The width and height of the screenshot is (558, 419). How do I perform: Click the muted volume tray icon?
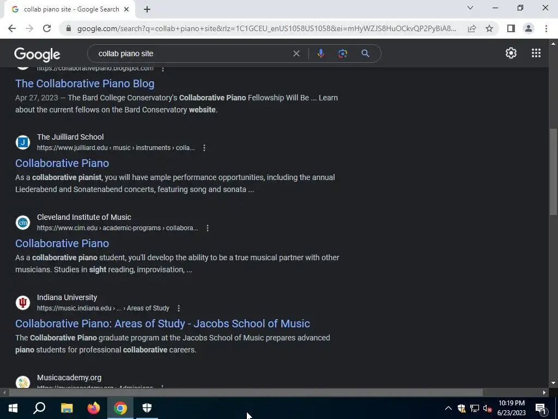click(x=487, y=408)
